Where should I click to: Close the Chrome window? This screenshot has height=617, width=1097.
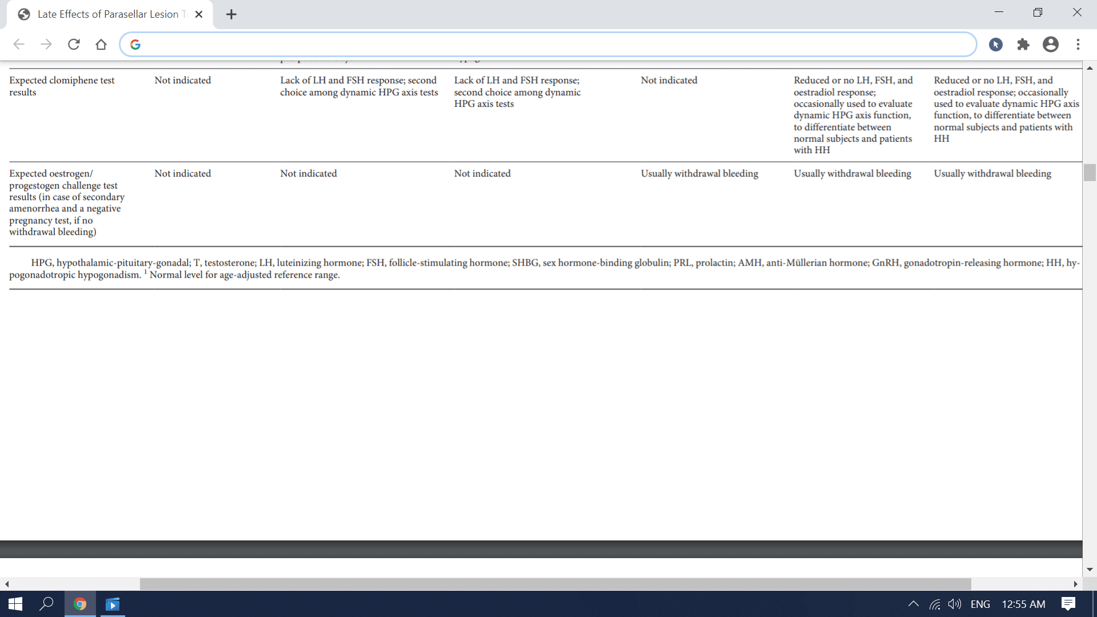[x=1077, y=12]
